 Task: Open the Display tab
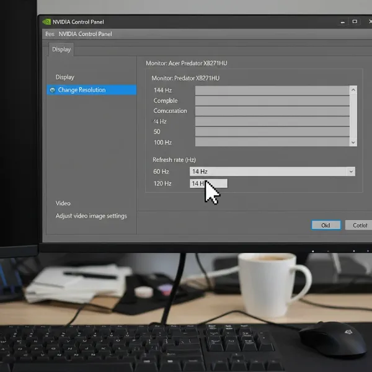pyautogui.click(x=61, y=50)
